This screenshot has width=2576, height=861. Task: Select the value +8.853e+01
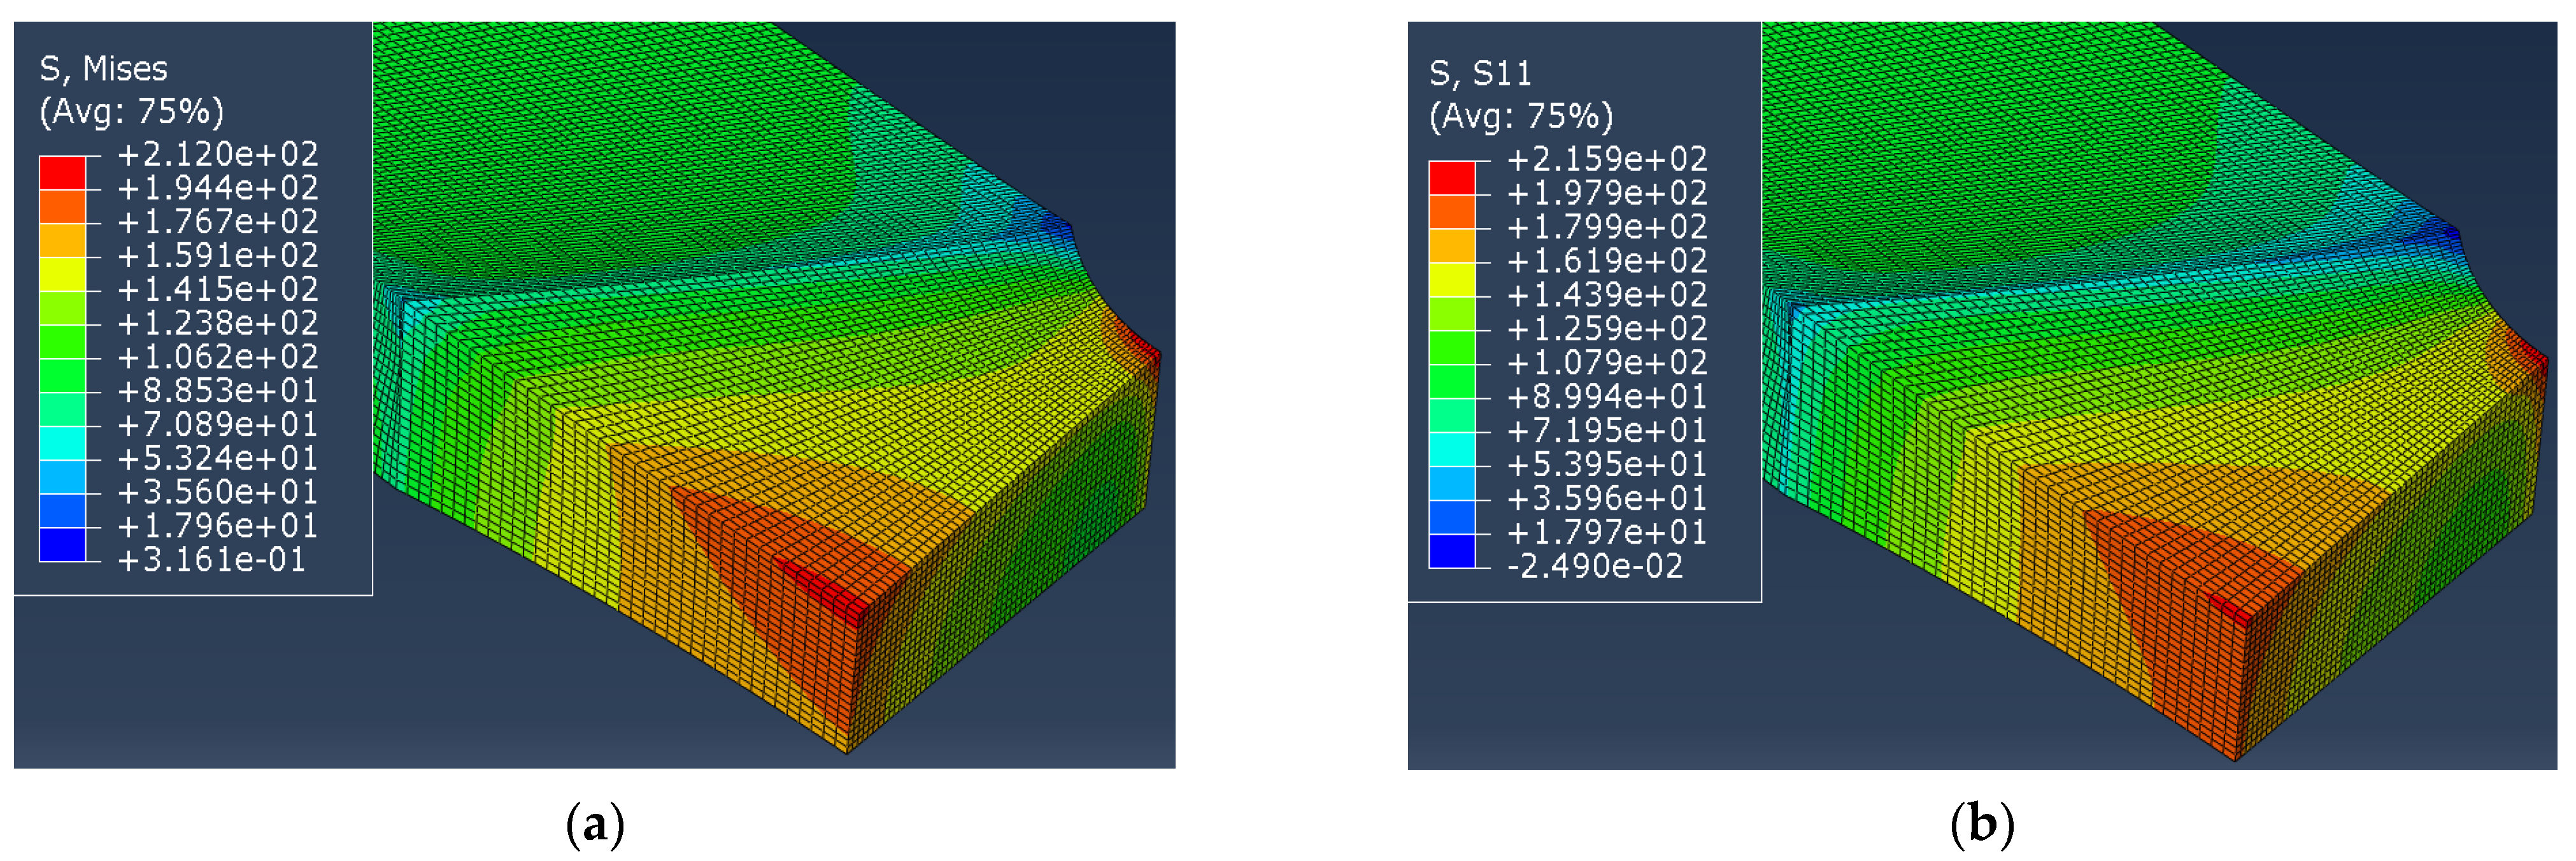tap(218, 391)
